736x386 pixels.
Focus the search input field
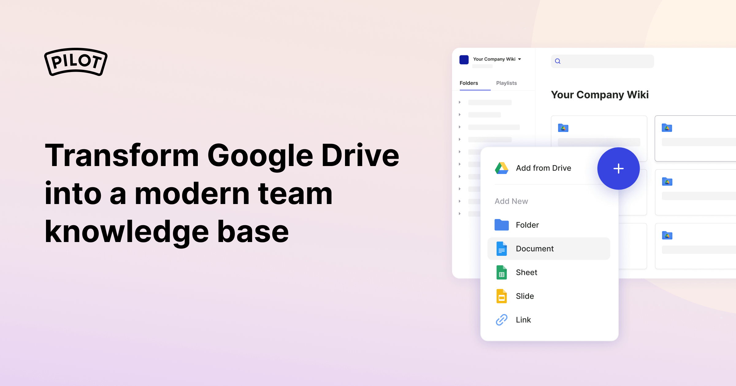pos(602,61)
